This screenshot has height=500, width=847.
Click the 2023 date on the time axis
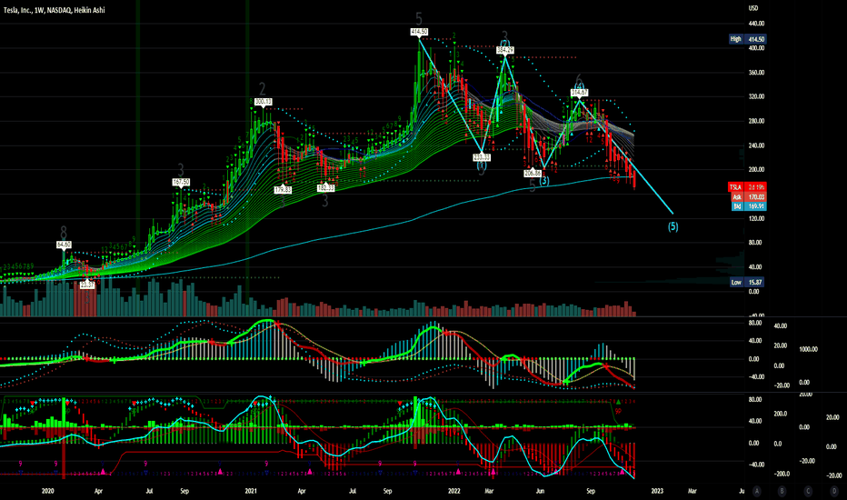[x=657, y=491]
